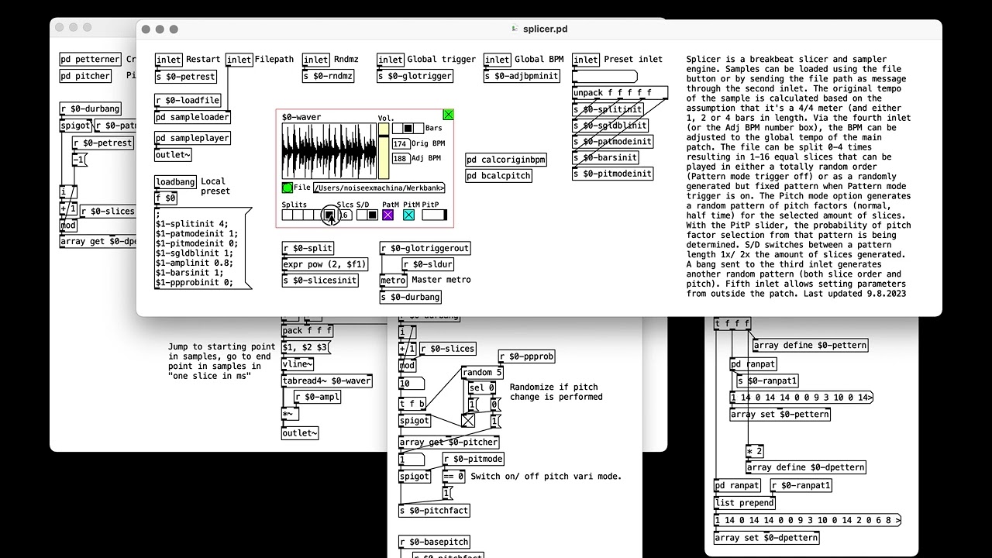The height and width of the screenshot is (558, 992).
Task: Select the first Splits radio cell
Action: (x=287, y=215)
